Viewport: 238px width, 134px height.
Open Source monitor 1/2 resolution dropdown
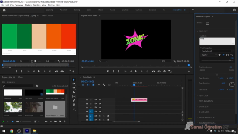[51, 61]
